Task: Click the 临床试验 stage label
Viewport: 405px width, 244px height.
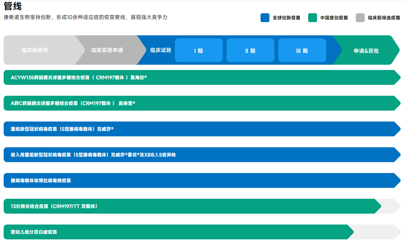Action: tap(161, 50)
